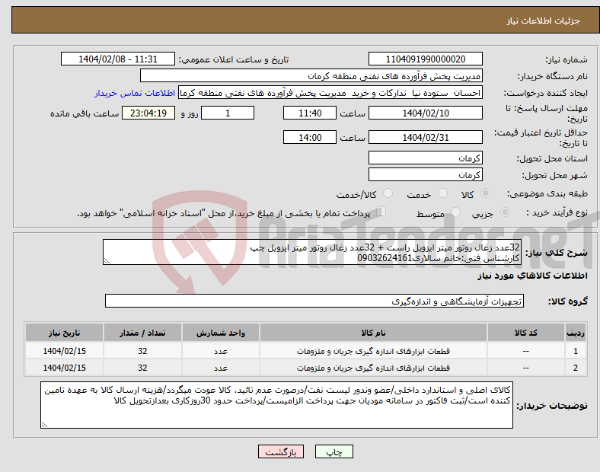
Task: Select the کالا/خدمت radio button
Action: (x=388, y=193)
